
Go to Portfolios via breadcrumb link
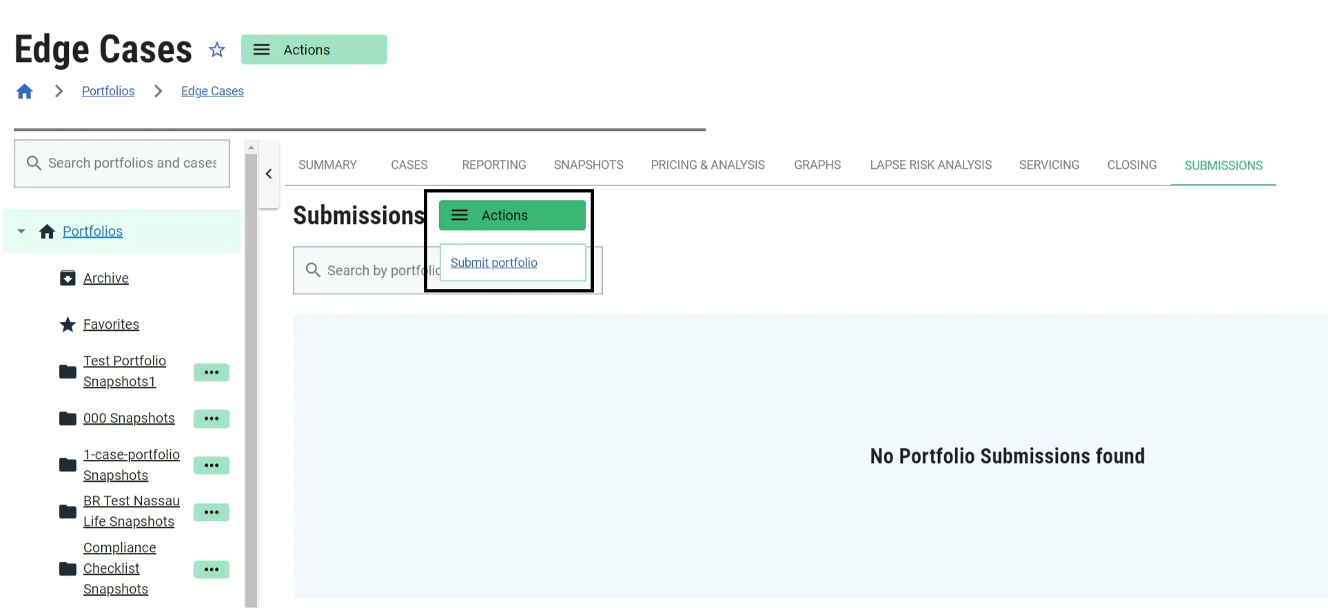tap(108, 91)
